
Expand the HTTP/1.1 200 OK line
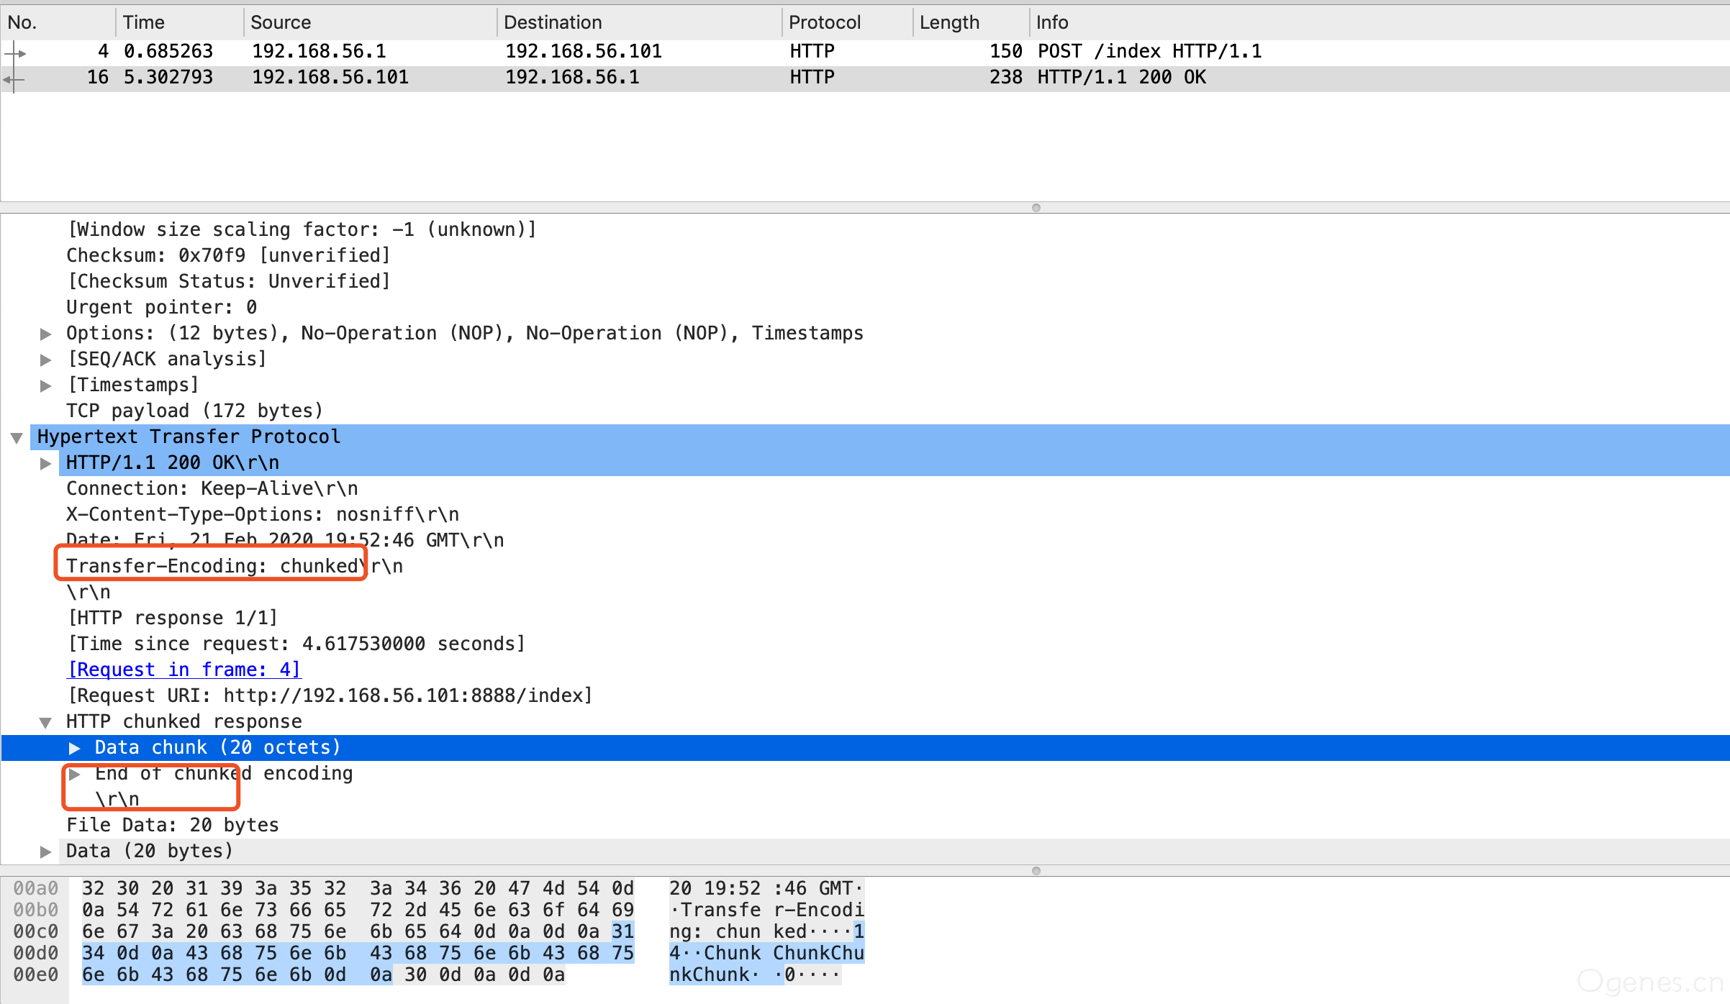45,463
